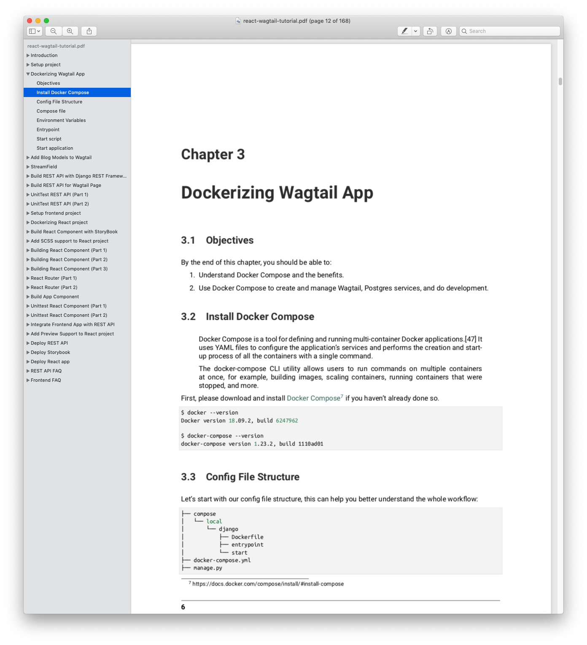The width and height of the screenshot is (587, 645).
Task: Open the Compose file section
Action: 77,111
